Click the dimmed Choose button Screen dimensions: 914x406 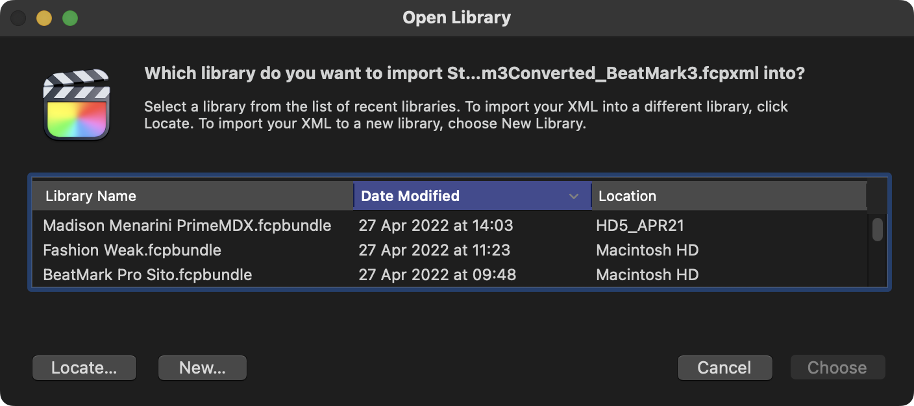837,368
